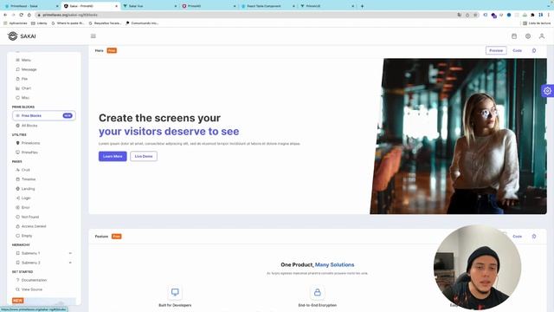
Task: Reload the page with the browser refresh icon
Action: click(x=21, y=15)
